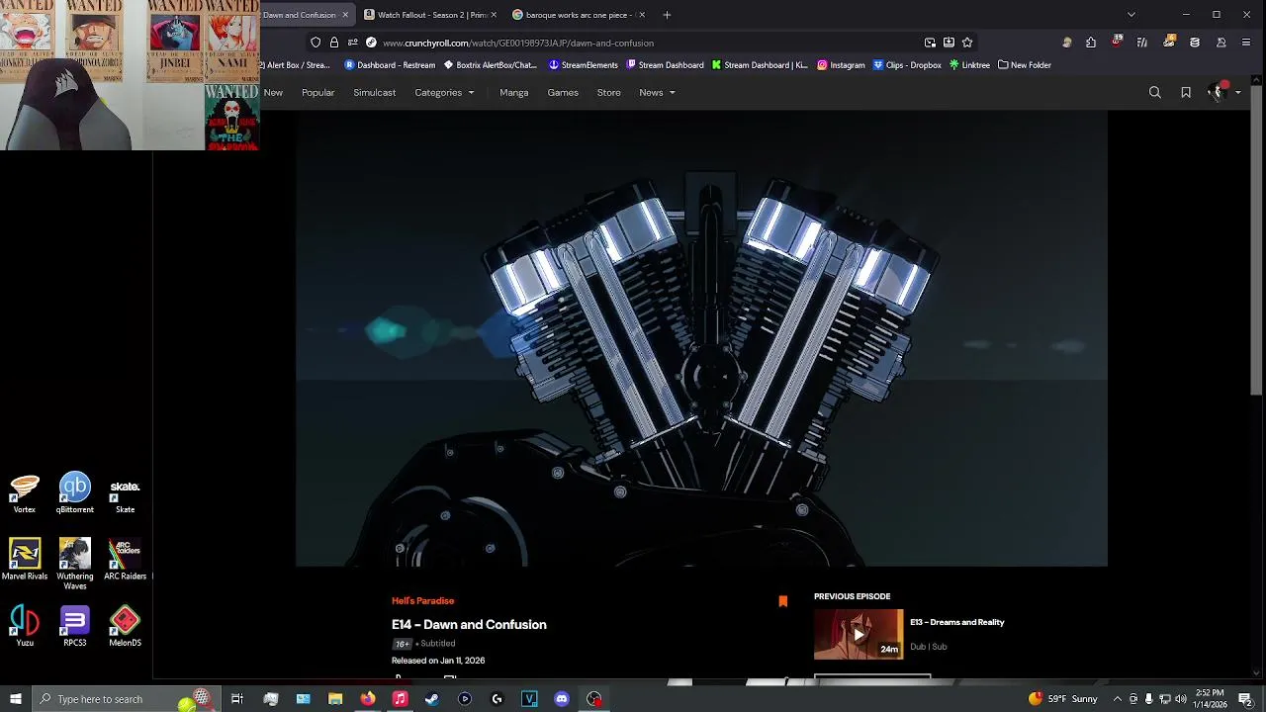Viewport: 1266px width, 712px height.
Task: Play the previous episode E13 thumbnail
Action: click(x=859, y=634)
